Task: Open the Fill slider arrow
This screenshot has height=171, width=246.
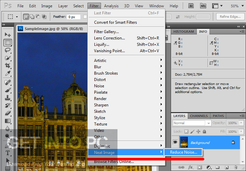Action: coord(241,132)
